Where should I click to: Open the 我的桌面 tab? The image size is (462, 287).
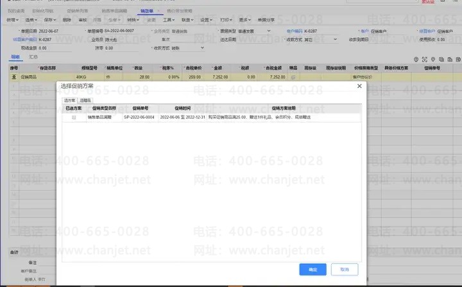coord(16,11)
